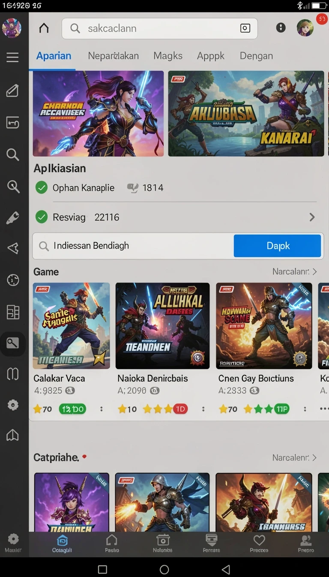Click the Calakar Vaca title text
The height and width of the screenshot is (577, 329).
(59, 378)
